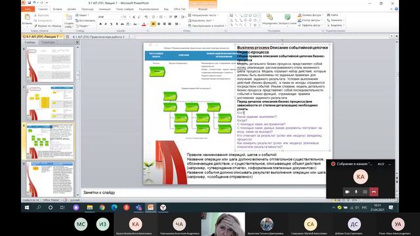Click Undo icon in Quick Access Toolbar
Image resolution: width=420 pixels, height=236 pixels.
point(34,3)
